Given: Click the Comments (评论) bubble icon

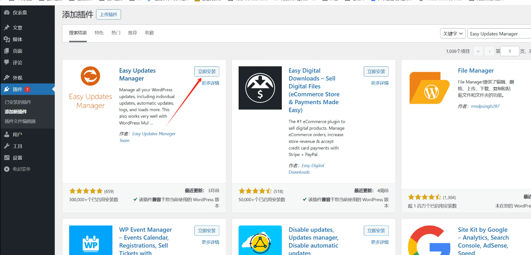Looking at the screenshot, I should point(7,62).
